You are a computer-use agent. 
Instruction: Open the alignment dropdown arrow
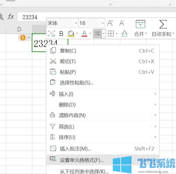click(104, 34)
